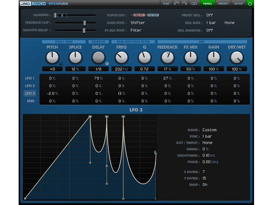This screenshot has width=273, height=205.
Task: Open the SETUP tab
Action: point(238,4)
